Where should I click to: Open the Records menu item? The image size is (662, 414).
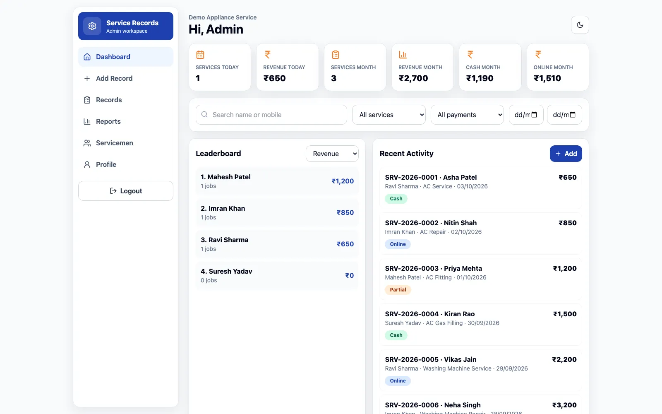(126, 100)
